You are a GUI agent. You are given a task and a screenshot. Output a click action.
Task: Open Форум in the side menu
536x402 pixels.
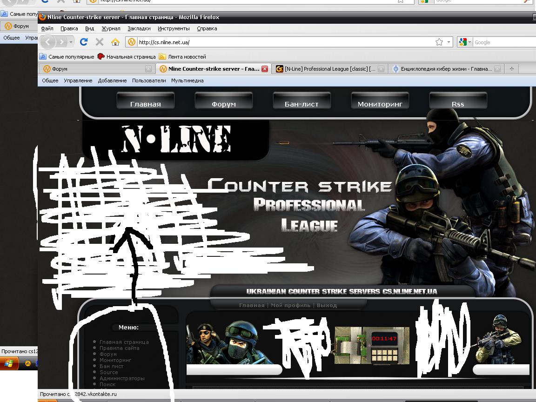coord(108,354)
